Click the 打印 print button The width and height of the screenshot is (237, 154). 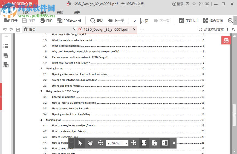point(46,21)
